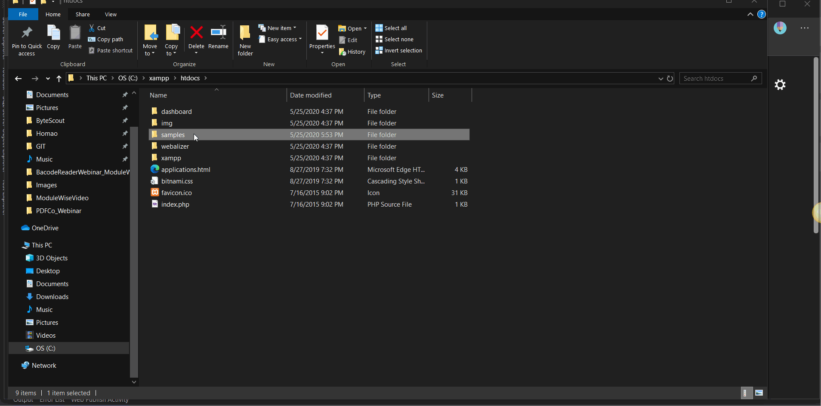Expand address bar history dropdown
Viewport: 821px width, 406px height.
click(661, 78)
